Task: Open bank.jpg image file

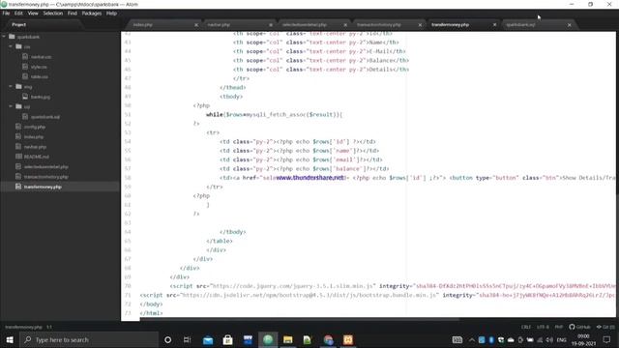Action: pos(41,97)
